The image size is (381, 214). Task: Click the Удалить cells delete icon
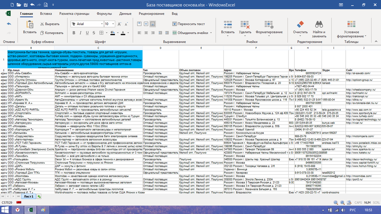click(245, 25)
